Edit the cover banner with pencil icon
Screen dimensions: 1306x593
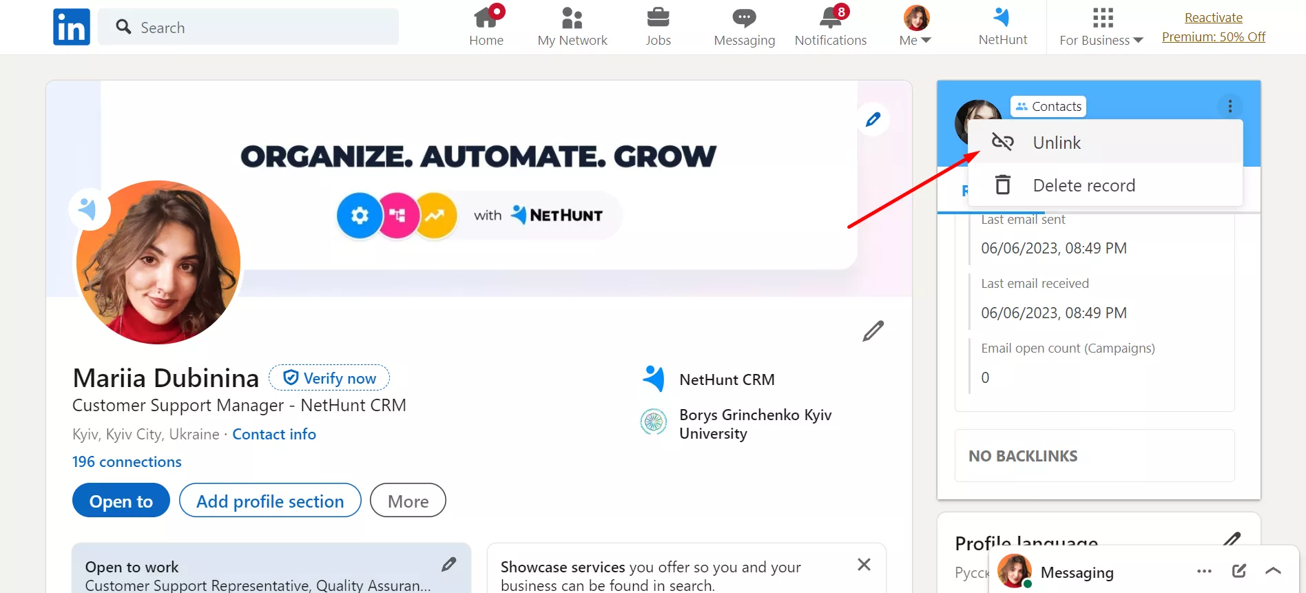873,119
